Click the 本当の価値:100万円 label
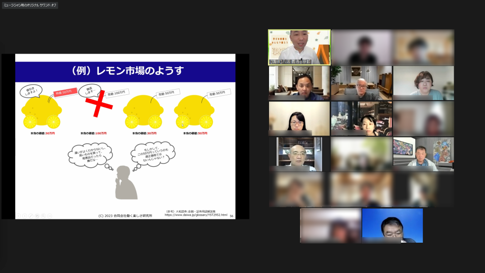485x273 pixels. (93, 133)
